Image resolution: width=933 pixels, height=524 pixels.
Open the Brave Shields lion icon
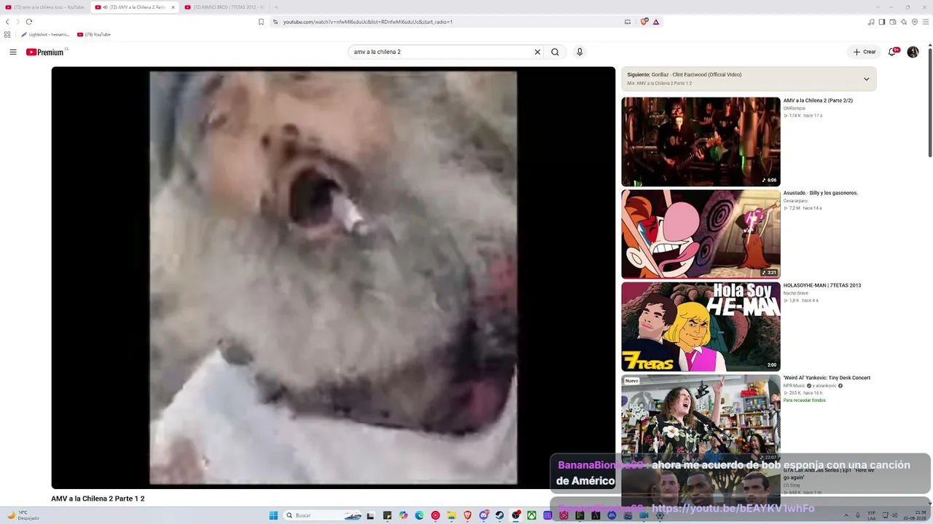[644, 22]
